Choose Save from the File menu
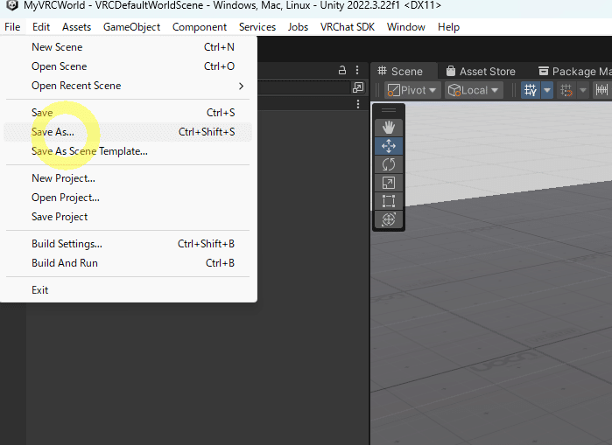 128,113
